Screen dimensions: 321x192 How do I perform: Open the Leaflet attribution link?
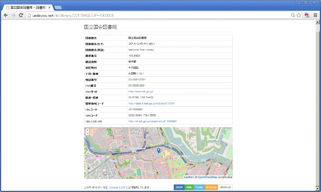pyautogui.click(x=189, y=177)
